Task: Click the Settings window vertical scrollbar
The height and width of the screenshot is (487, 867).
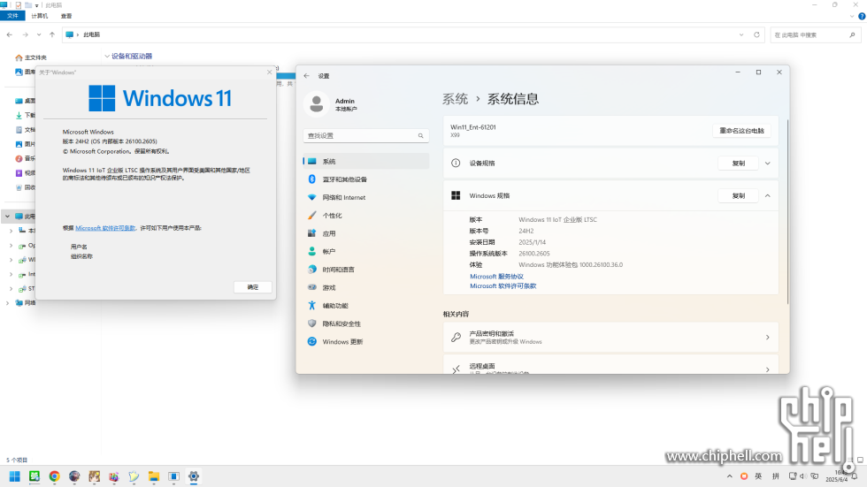Action: [787, 211]
